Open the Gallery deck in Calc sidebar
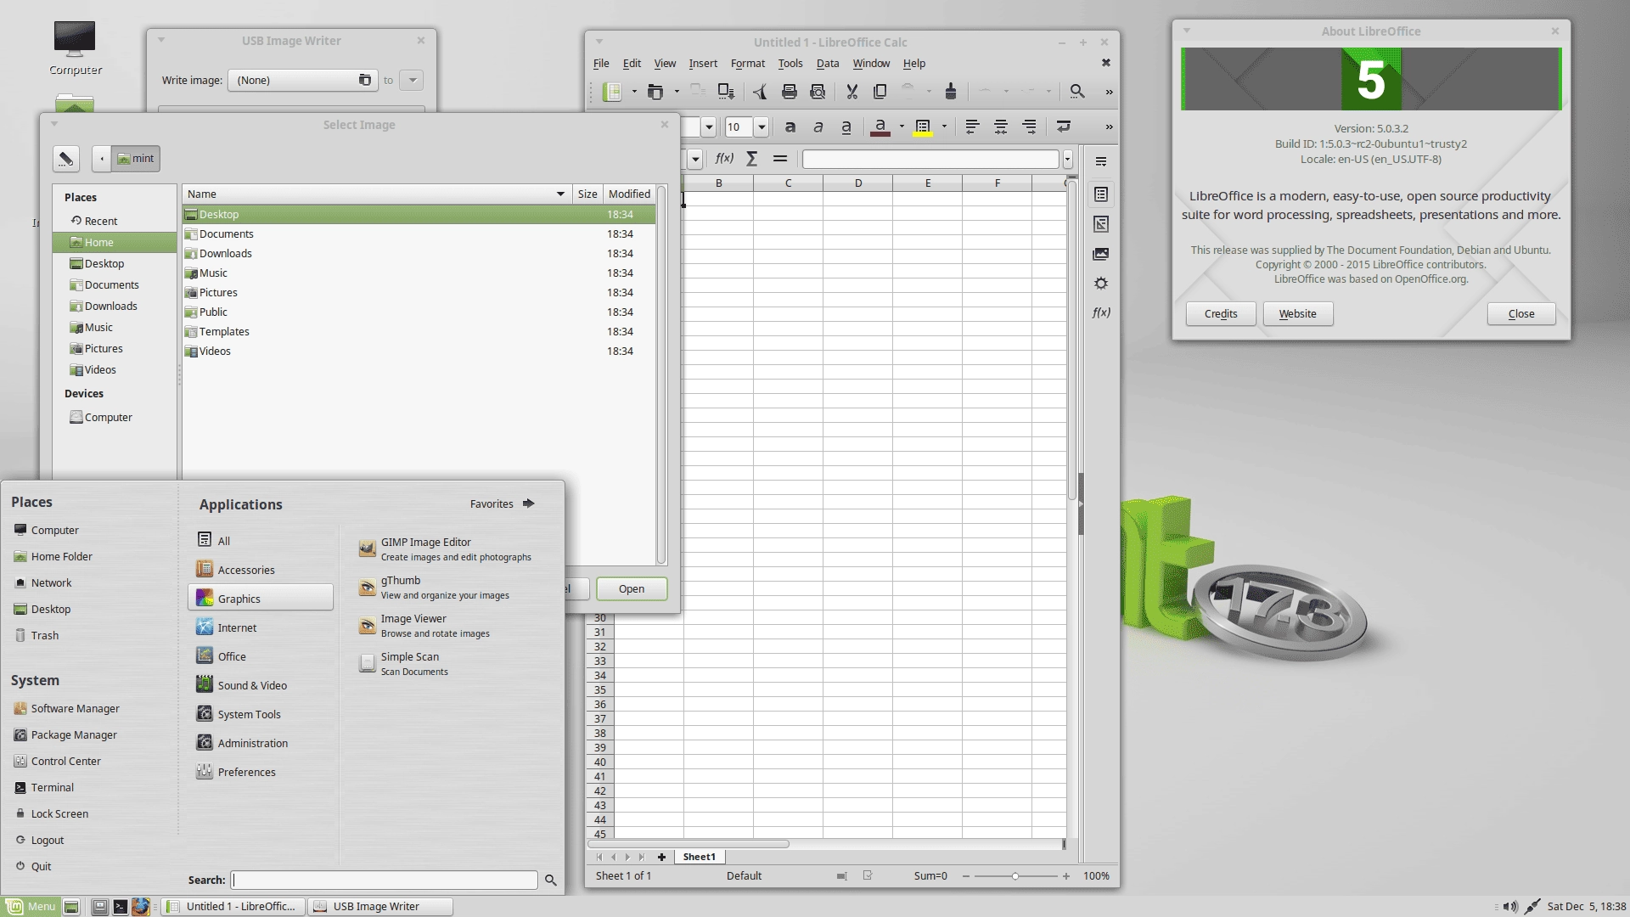Viewport: 1630px width, 917px height. 1101,254
